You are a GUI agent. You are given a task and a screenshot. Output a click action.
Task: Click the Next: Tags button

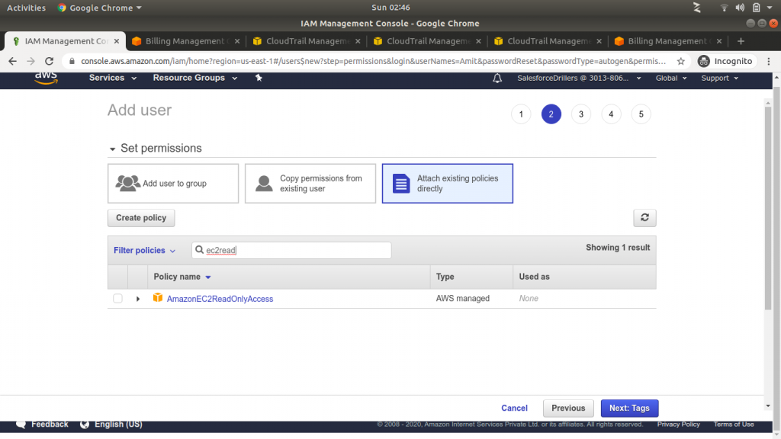coord(629,409)
